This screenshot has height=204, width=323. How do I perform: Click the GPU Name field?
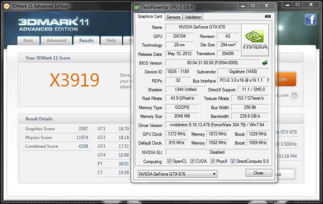coord(202,27)
